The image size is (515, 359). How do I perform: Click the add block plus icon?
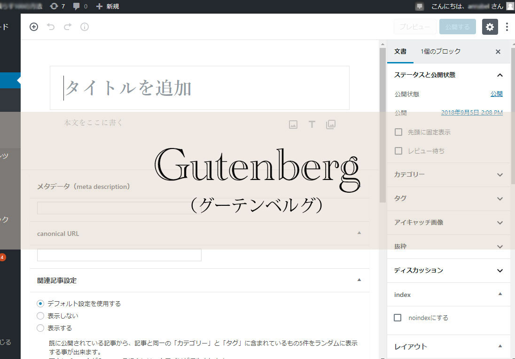coord(34,27)
